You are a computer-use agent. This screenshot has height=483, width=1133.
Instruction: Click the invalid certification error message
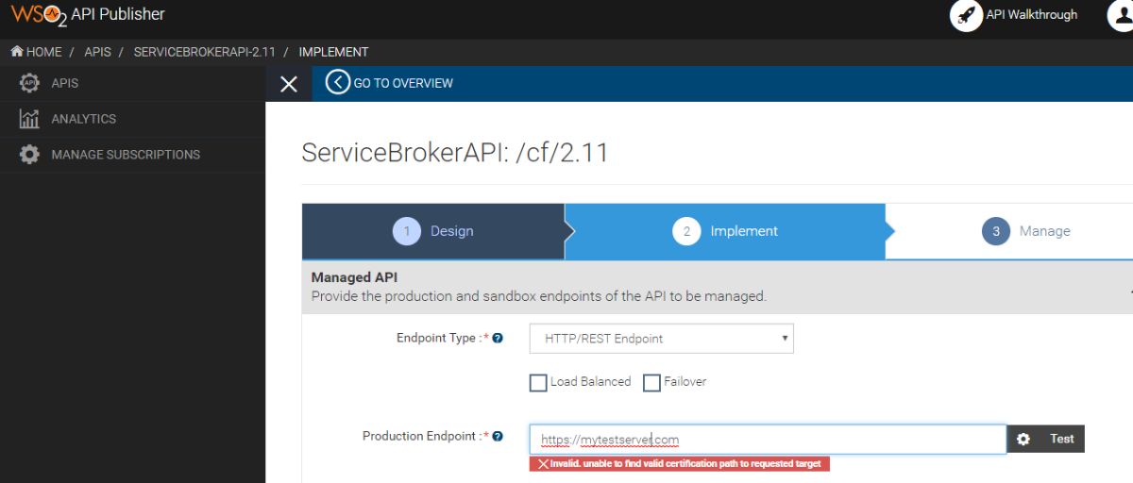click(x=680, y=464)
